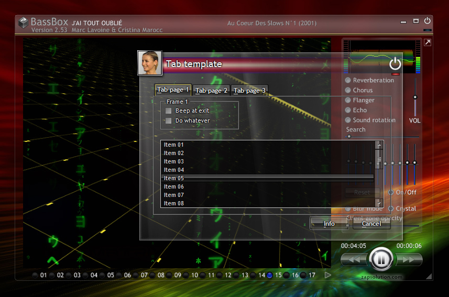Click the VOL slider knob
This screenshot has width=449, height=297.
415,97
